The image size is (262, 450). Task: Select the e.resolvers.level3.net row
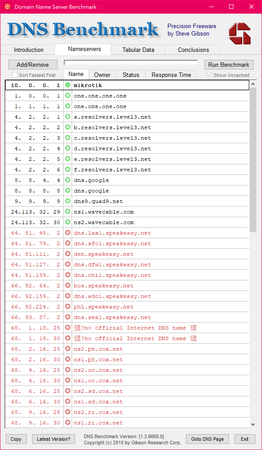coord(127,159)
